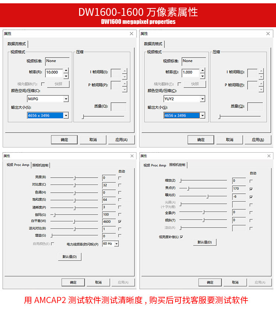
Task: Click white balance value field 4600
Action: (109, 222)
